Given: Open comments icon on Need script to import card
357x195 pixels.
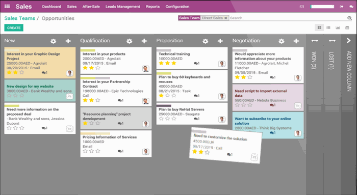Looking at the screenshot, I should pyautogui.click(x=272, y=105).
